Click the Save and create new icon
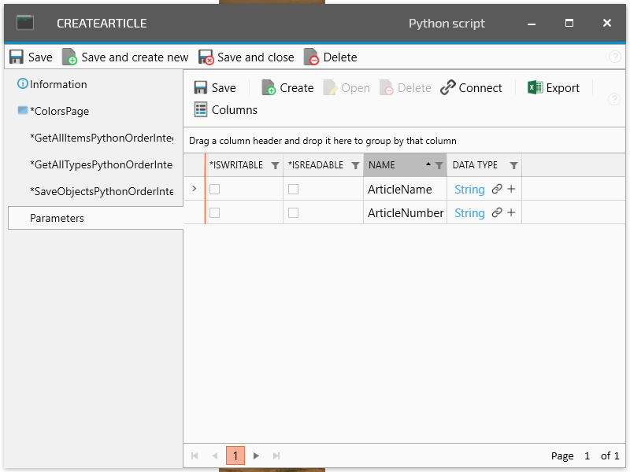This screenshot has width=630, height=472. click(x=70, y=57)
